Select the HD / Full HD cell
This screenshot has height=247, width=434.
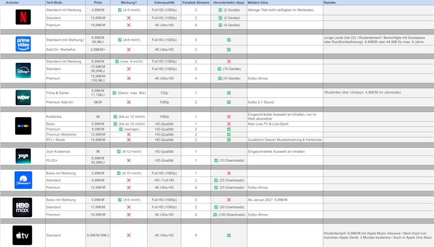[164, 180]
